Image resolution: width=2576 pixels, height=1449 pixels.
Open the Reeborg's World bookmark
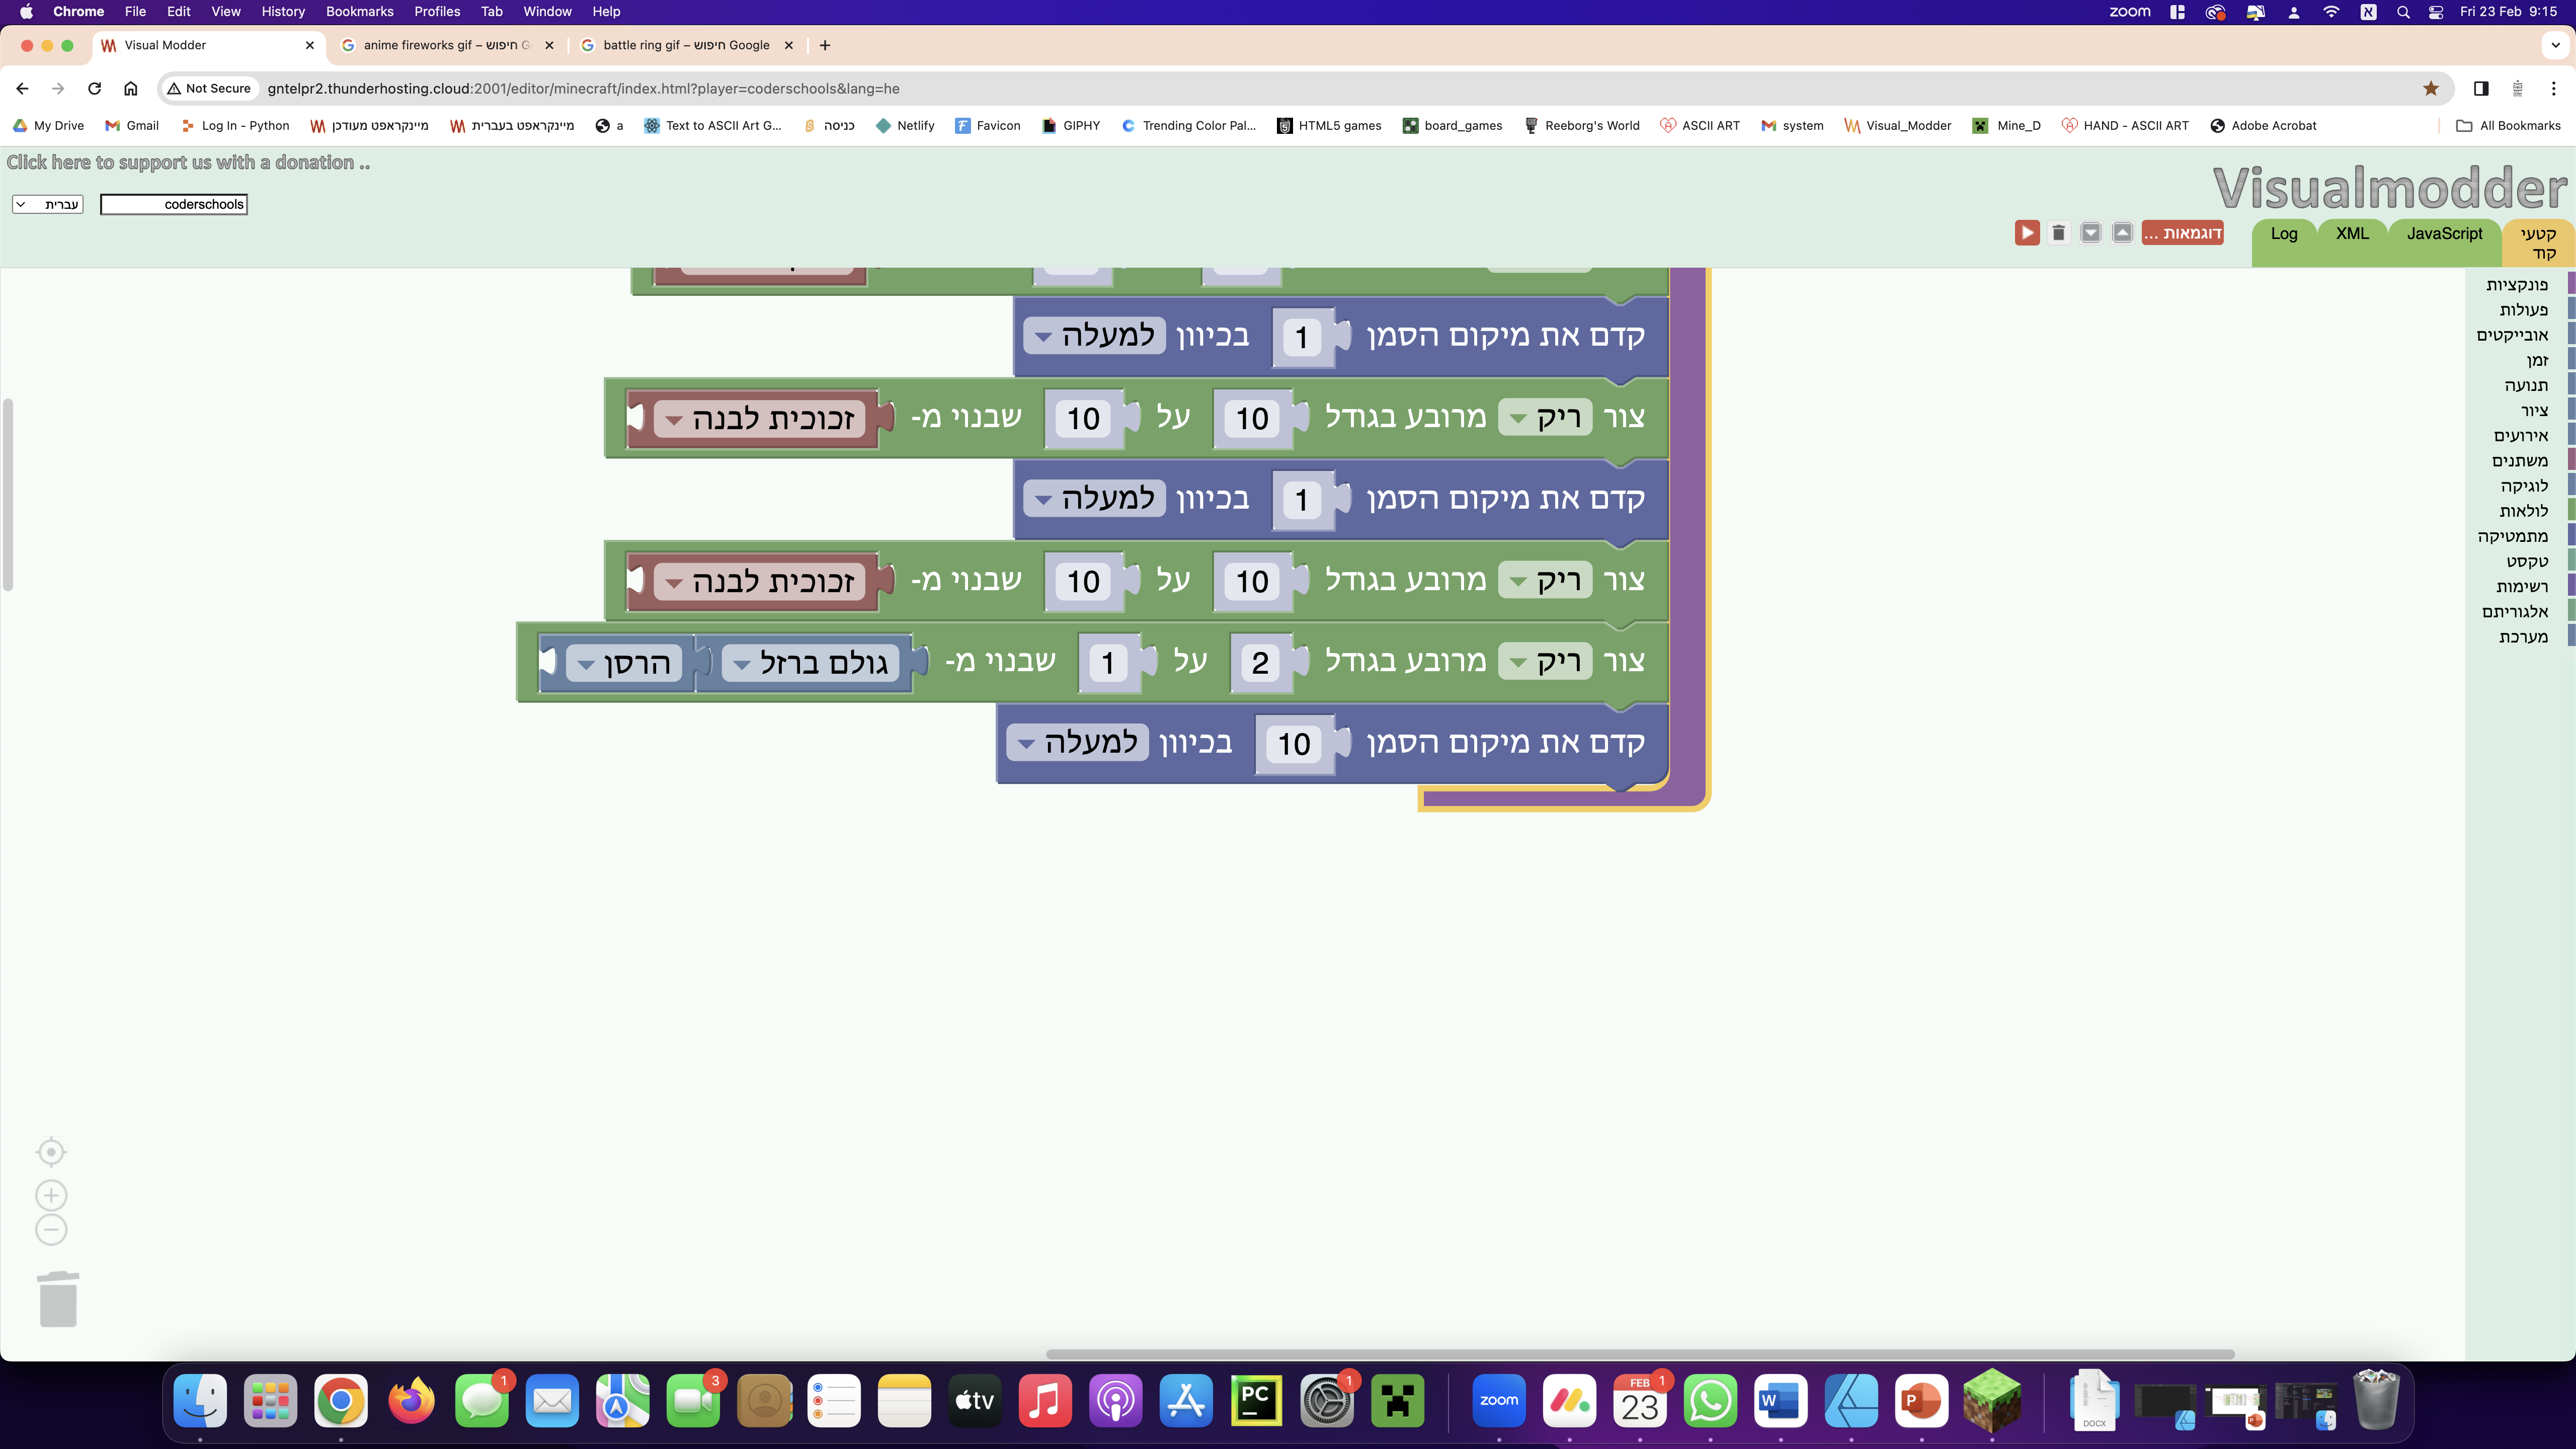[x=1581, y=126]
